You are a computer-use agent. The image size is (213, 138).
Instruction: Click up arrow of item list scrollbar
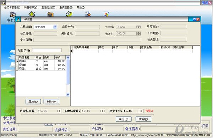click(x=68, y=58)
